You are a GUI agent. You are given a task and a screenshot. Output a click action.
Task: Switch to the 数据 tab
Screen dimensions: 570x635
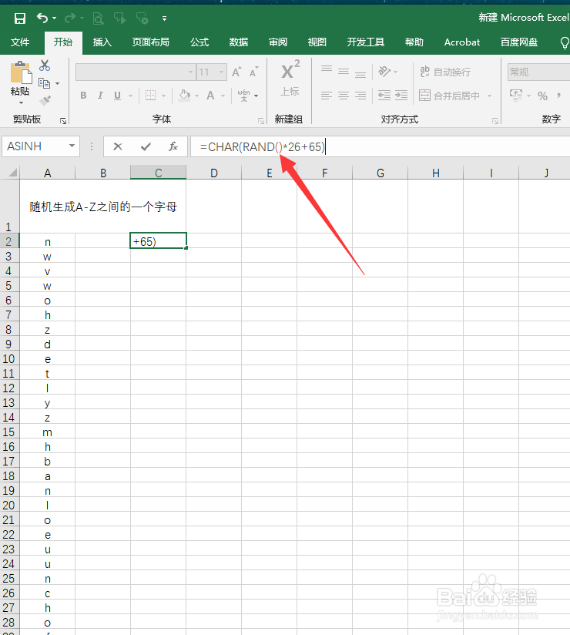239,42
